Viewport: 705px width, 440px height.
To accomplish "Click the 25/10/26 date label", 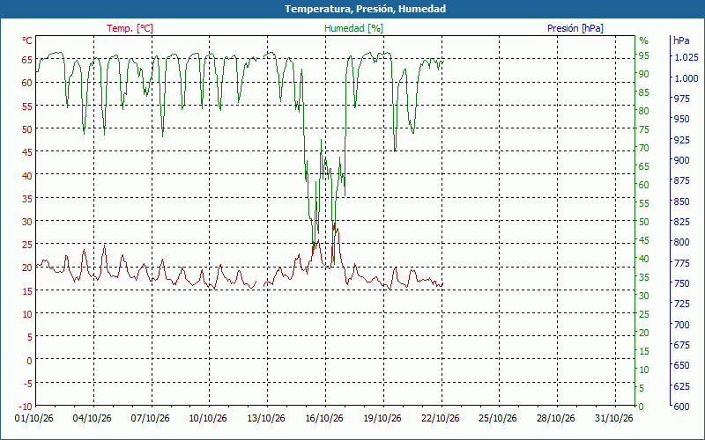I will tap(498, 418).
